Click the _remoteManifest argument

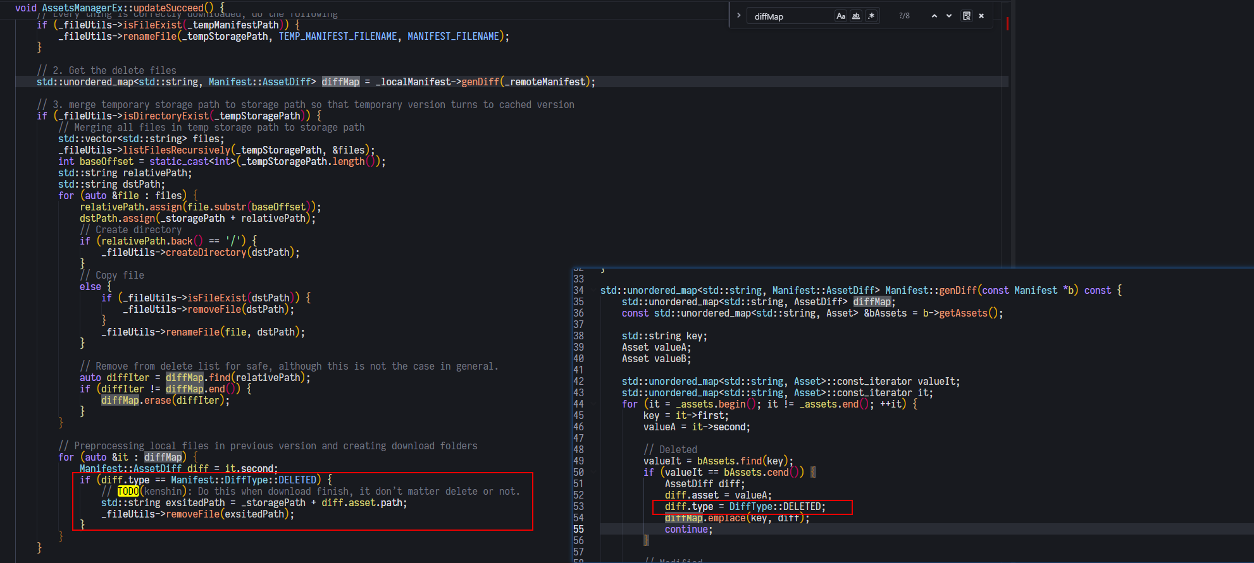click(545, 82)
